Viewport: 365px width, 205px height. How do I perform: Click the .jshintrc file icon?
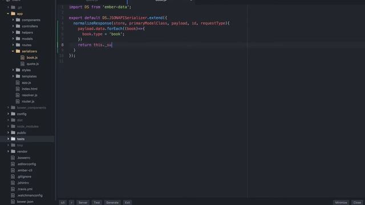pos(13,183)
